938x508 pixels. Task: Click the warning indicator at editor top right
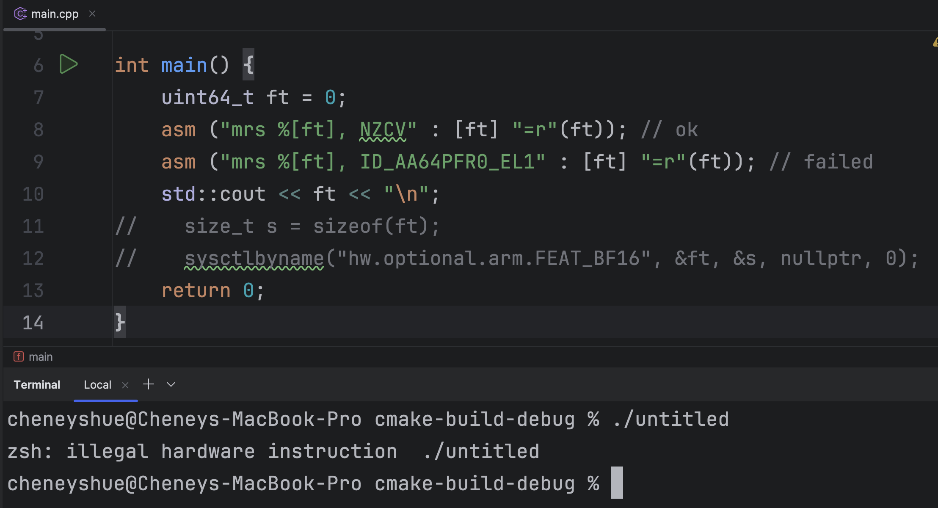(x=935, y=42)
